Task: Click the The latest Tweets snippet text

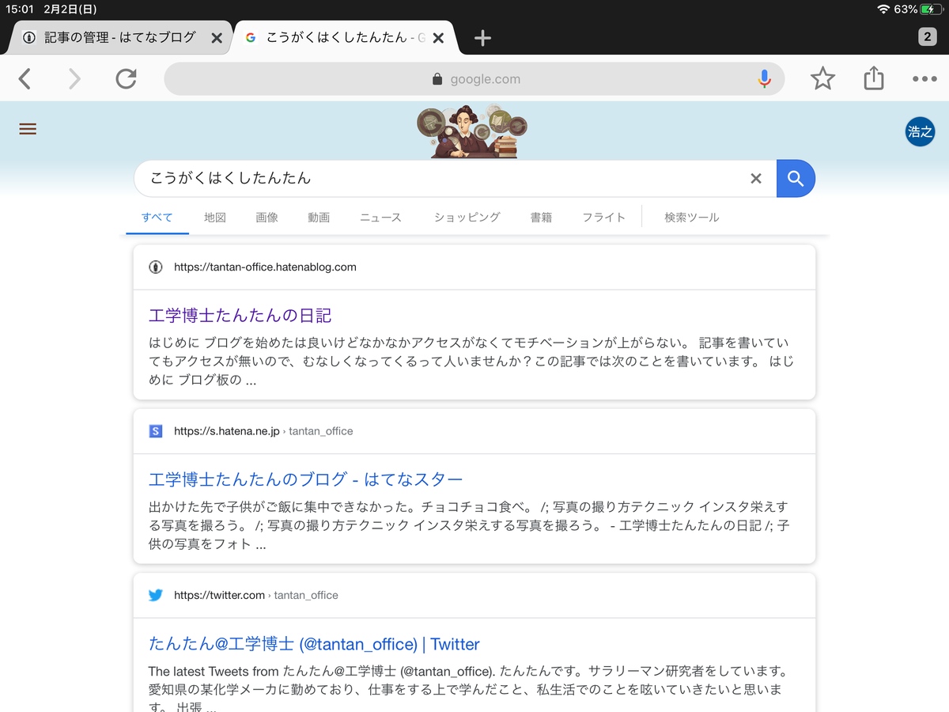Action: click(467, 688)
